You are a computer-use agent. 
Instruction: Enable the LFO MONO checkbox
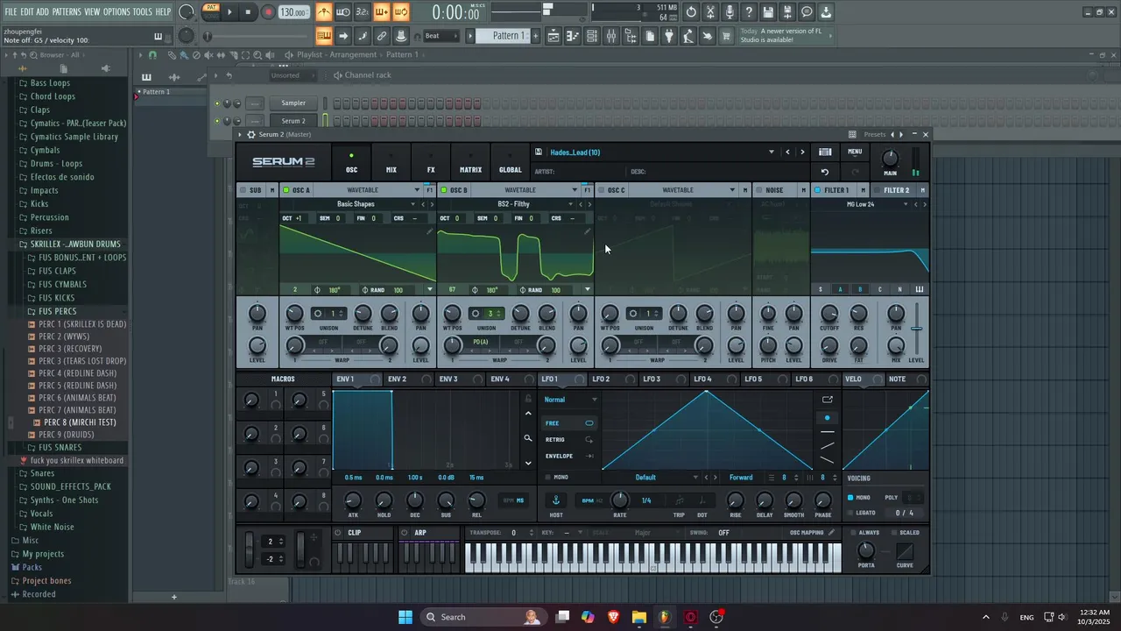(x=547, y=478)
